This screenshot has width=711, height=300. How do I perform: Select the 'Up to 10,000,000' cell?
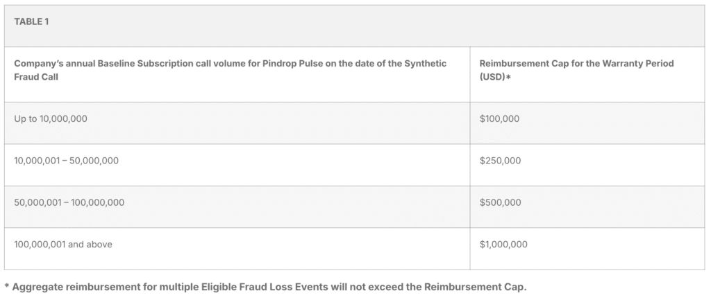pyautogui.click(x=51, y=118)
